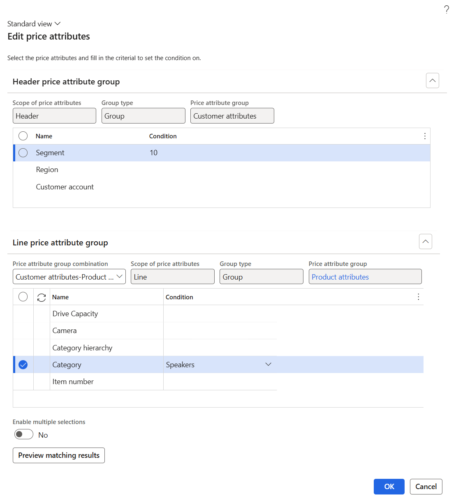Click the refresh icon in line grid header
This screenshot has width=456, height=499.
42,297
